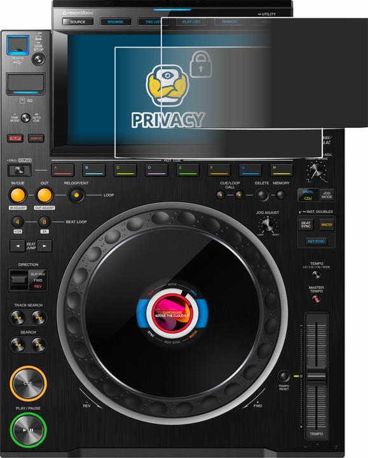Click the blue-lit USB port

pos(18,45)
